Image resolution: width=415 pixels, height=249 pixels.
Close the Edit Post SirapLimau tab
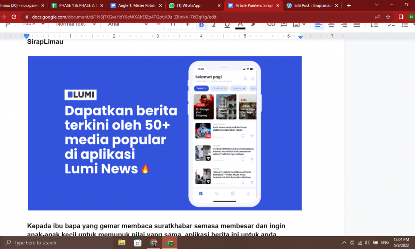[337, 5]
